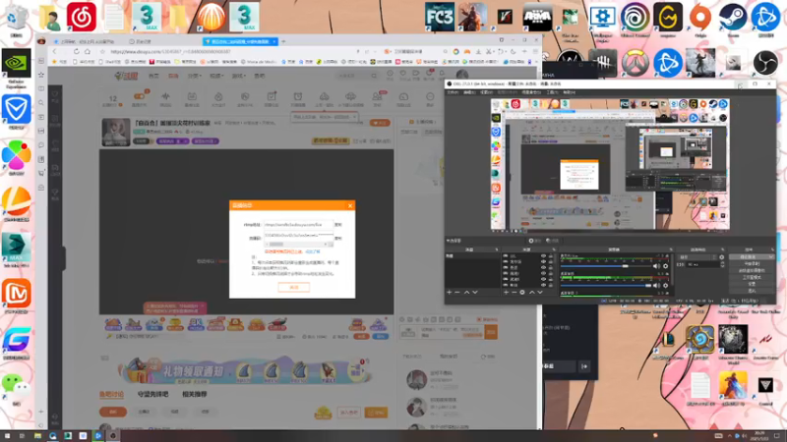
Task: Toggle visibility of the third OBS source
Action: [544, 267]
